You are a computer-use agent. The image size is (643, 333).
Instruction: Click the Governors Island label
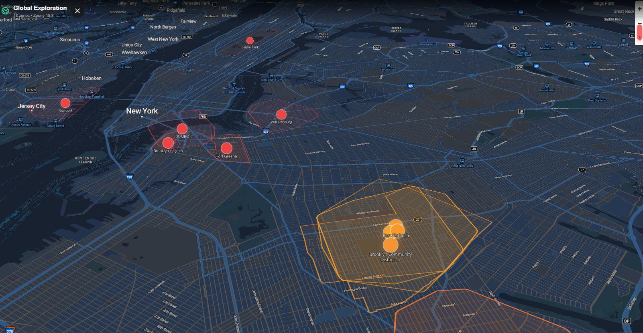click(85, 160)
